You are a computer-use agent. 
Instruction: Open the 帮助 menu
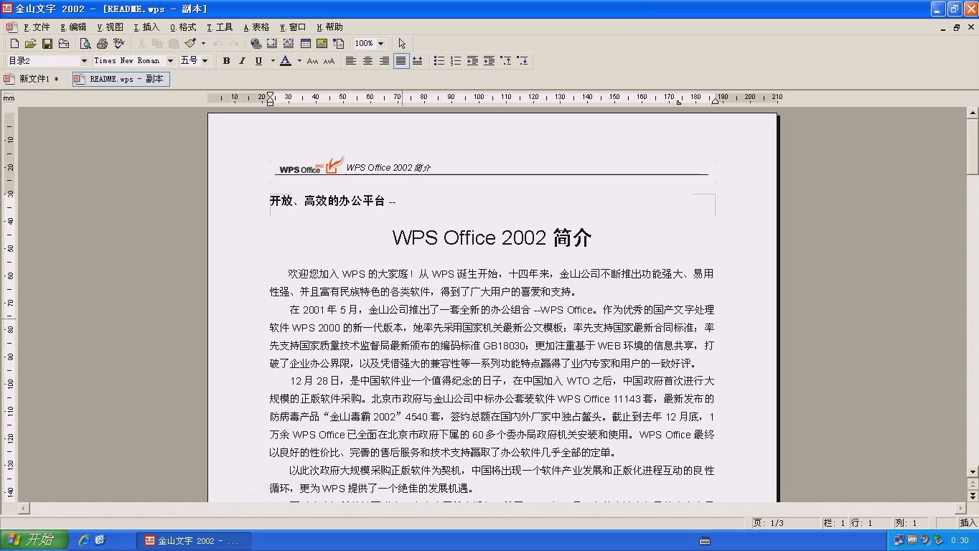pyautogui.click(x=329, y=27)
